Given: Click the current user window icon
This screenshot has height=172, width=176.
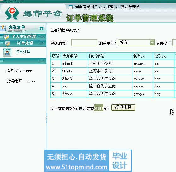Looking at the screenshot, I should point(70,7).
